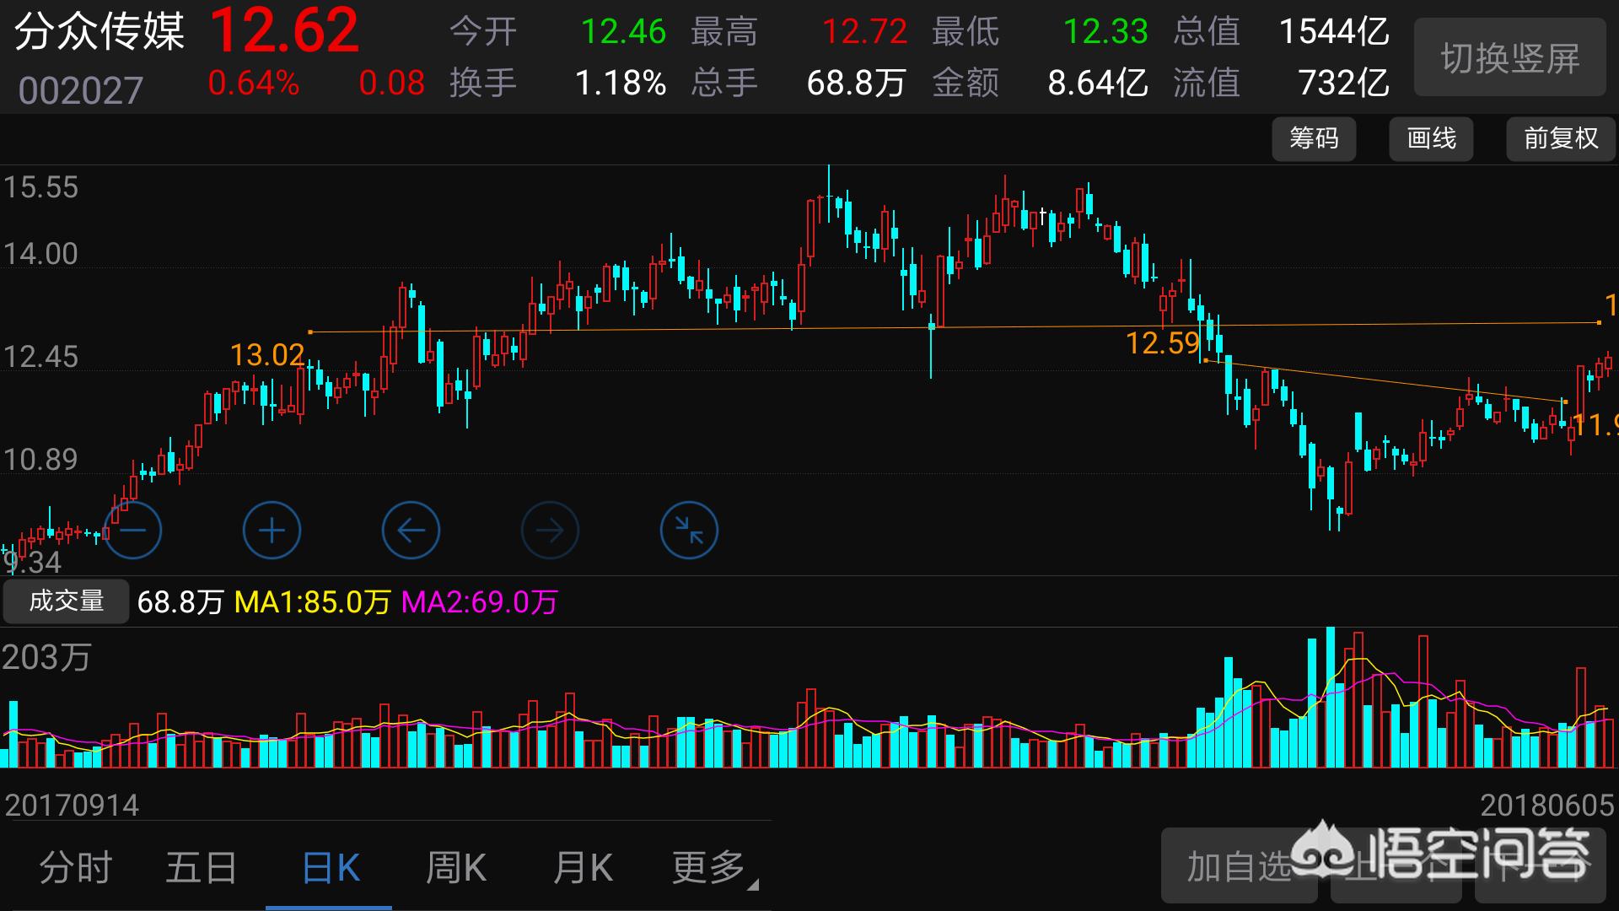Tap the change percent 0.64%

click(254, 83)
